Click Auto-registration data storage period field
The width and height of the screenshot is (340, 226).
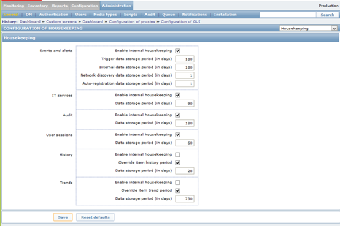coord(185,84)
